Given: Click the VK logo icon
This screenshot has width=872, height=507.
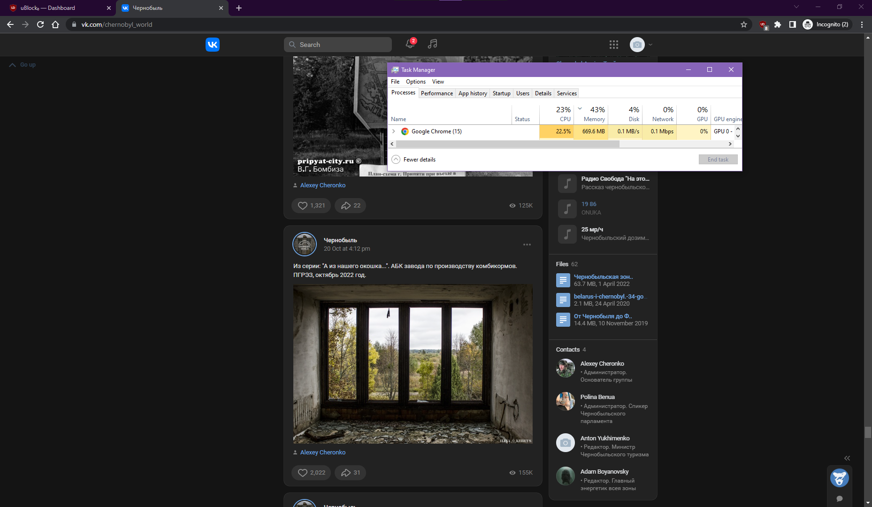Looking at the screenshot, I should (x=213, y=44).
